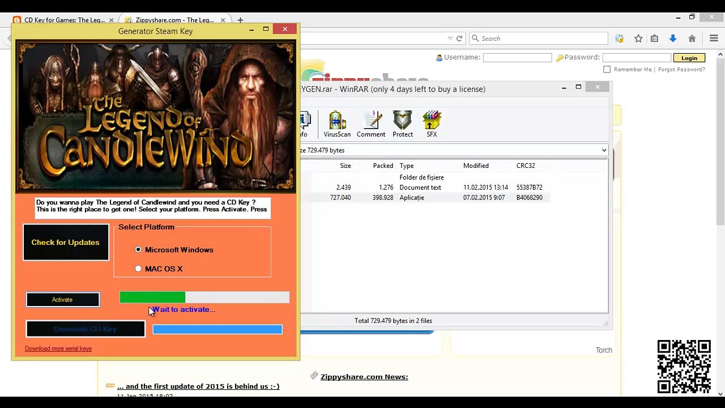Open the first update of 2015 news link

[198, 386]
